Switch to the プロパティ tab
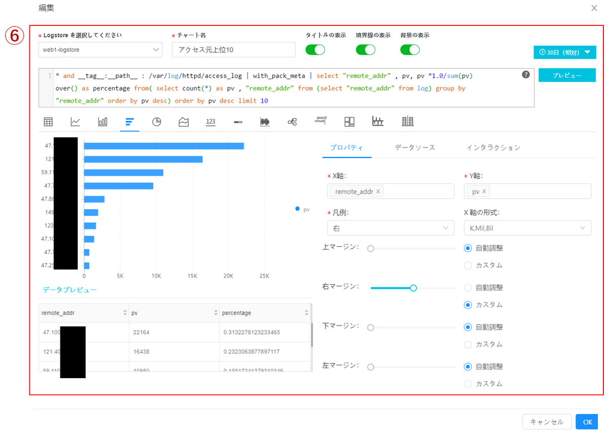This screenshot has height=435, width=609. pos(347,148)
